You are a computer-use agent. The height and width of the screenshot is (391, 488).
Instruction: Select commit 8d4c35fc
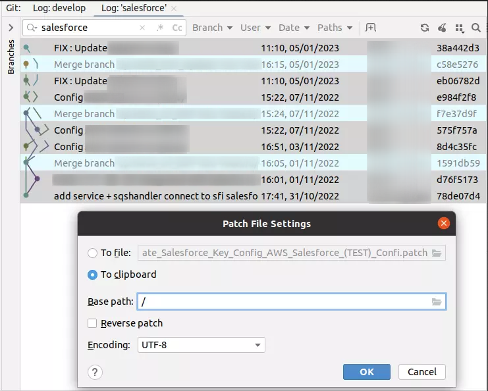pos(253,147)
